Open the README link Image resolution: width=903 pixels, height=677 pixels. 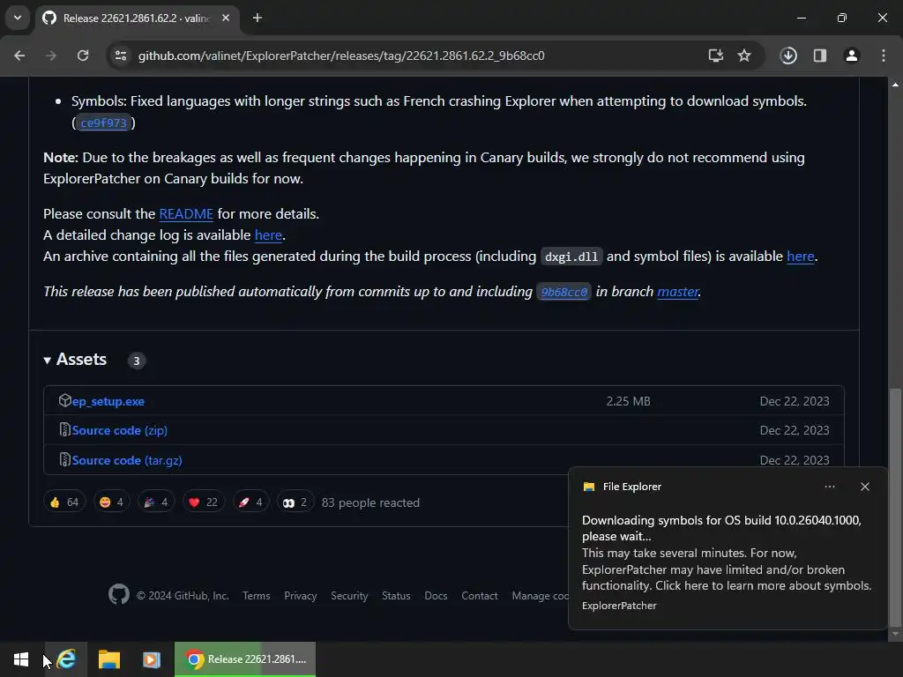point(186,214)
